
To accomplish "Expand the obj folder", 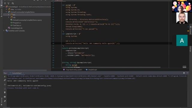I will (x=9, y=17).
